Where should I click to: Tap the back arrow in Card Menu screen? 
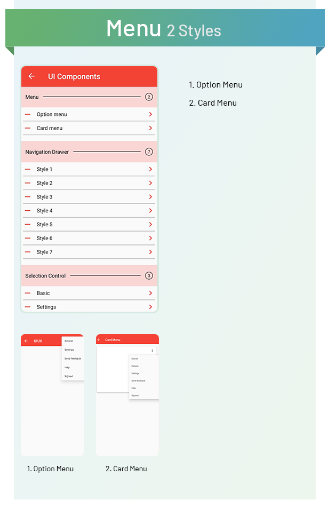(x=99, y=340)
